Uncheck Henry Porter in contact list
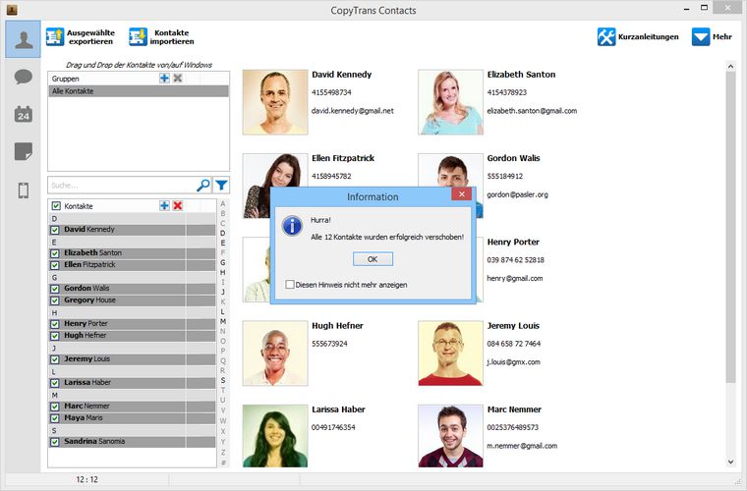The height and width of the screenshot is (491, 747). point(55,324)
